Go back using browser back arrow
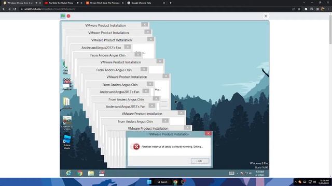Screen dimensions: 332x186 tap(4, 9)
